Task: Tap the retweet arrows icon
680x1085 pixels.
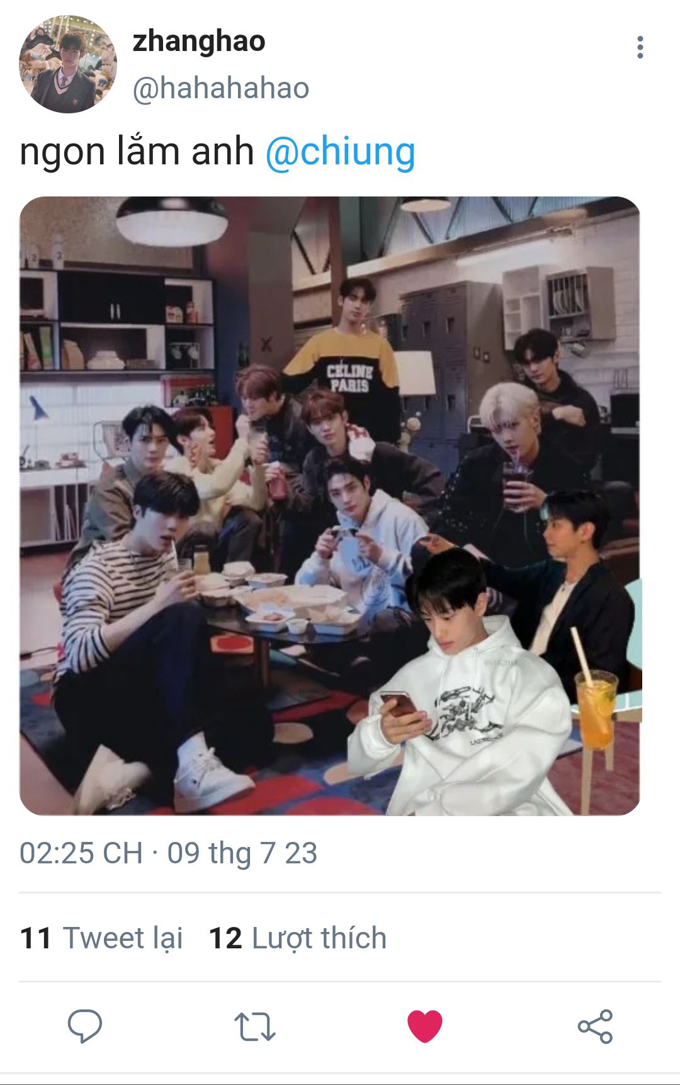Action: coord(254,1026)
